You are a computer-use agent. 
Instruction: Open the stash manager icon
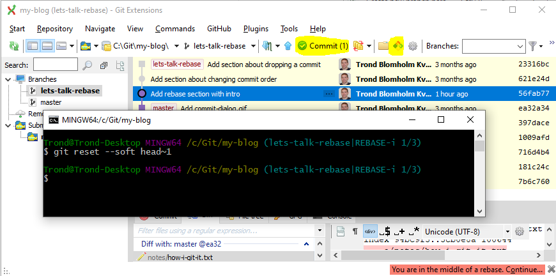(x=359, y=46)
